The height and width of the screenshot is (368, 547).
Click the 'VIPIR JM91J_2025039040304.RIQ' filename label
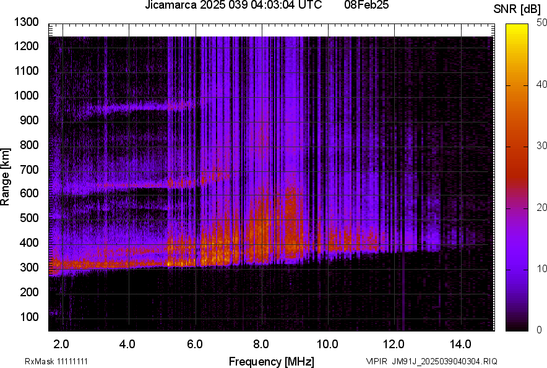click(431, 361)
